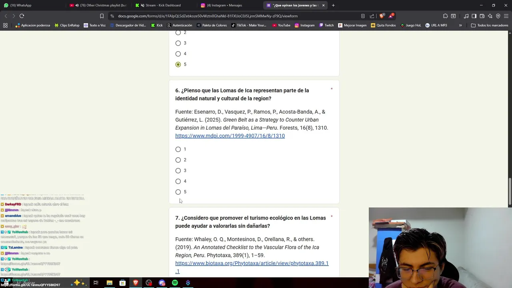Select option 3 for question 6
This screenshot has width=512, height=288.
[x=178, y=171]
